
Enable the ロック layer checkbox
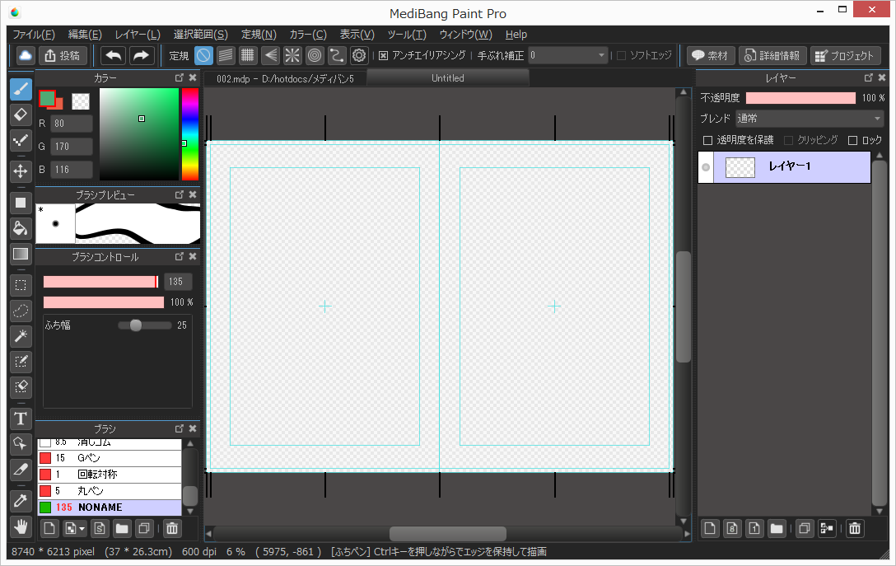click(852, 140)
